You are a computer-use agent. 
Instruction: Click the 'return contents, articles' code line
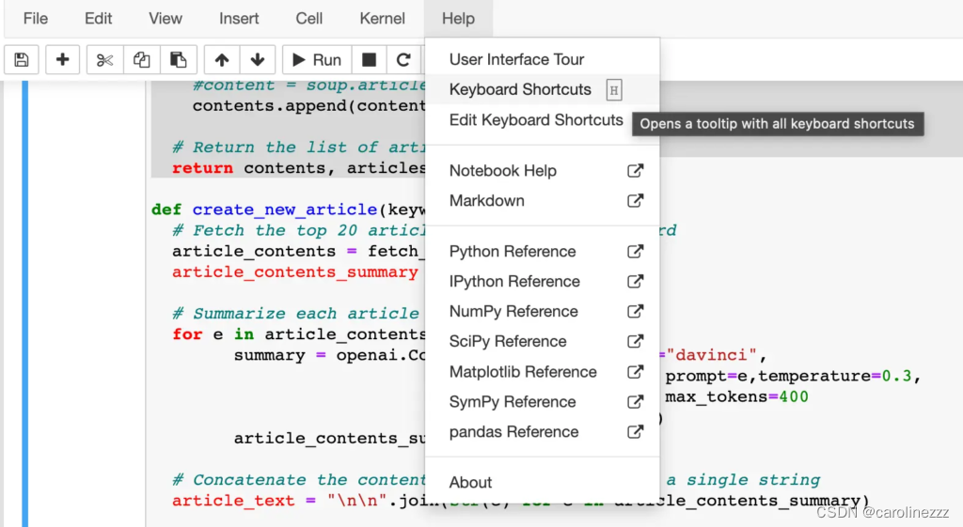click(298, 168)
